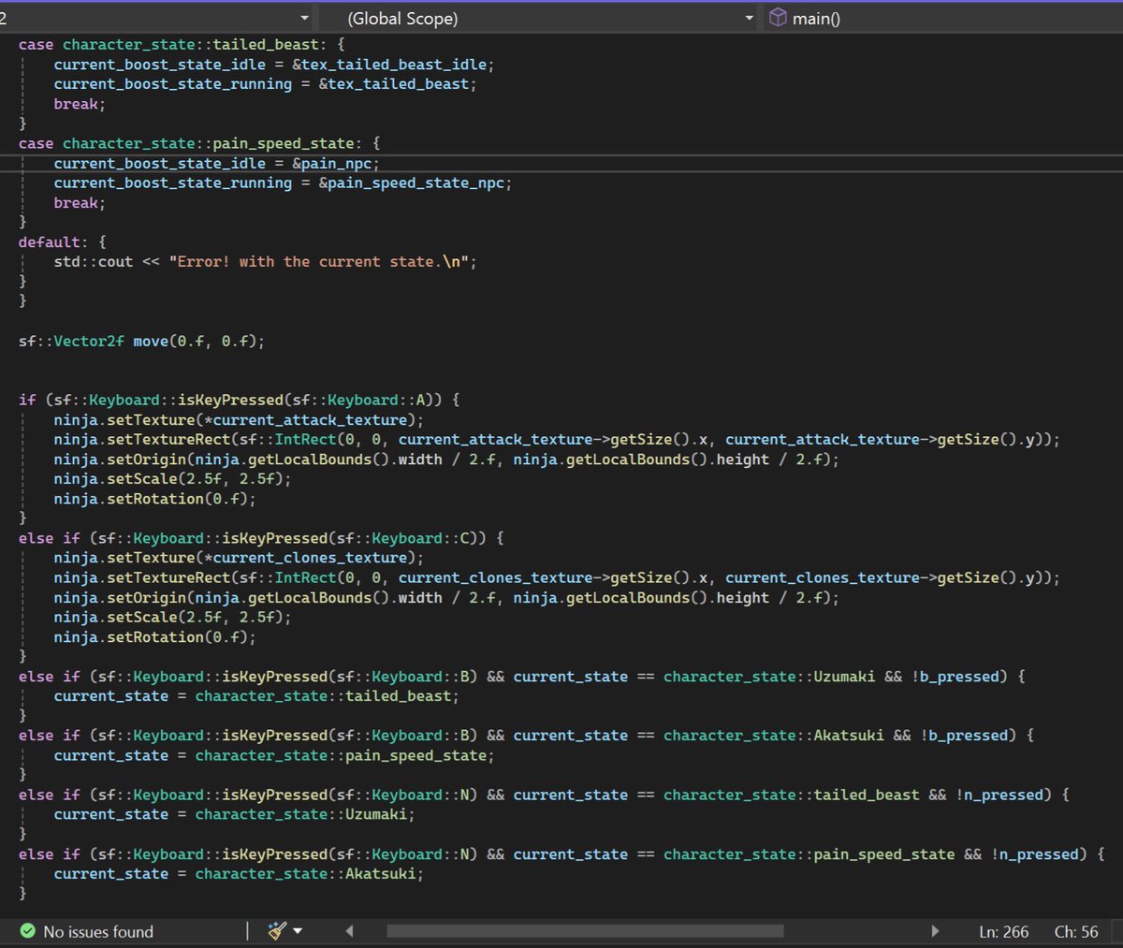This screenshot has width=1123, height=948.
Task: Click '&pain_npc' in the code
Action: click(x=332, y=164)
